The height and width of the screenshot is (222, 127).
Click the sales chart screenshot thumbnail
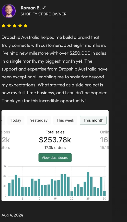click(55, 156)
